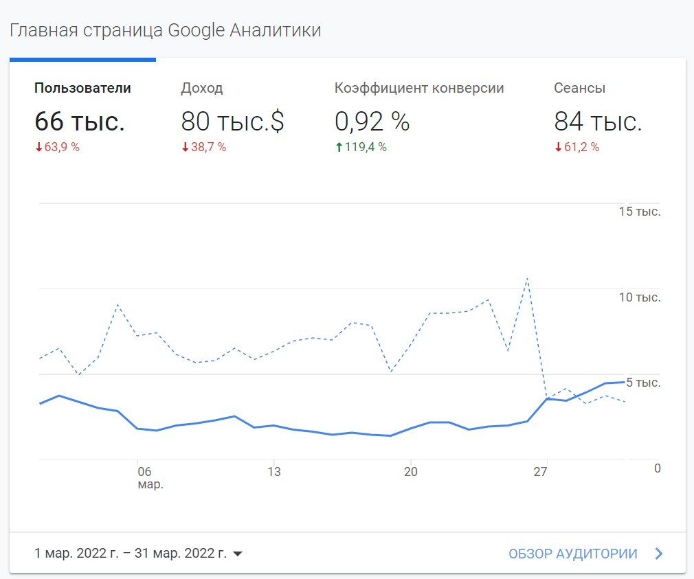Click the 27 date axis label
Image resolution: width=694 pixels, height=579 pixels.
click(x=540, y=472)
